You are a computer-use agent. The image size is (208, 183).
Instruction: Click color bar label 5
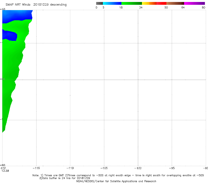pos(103,7)
